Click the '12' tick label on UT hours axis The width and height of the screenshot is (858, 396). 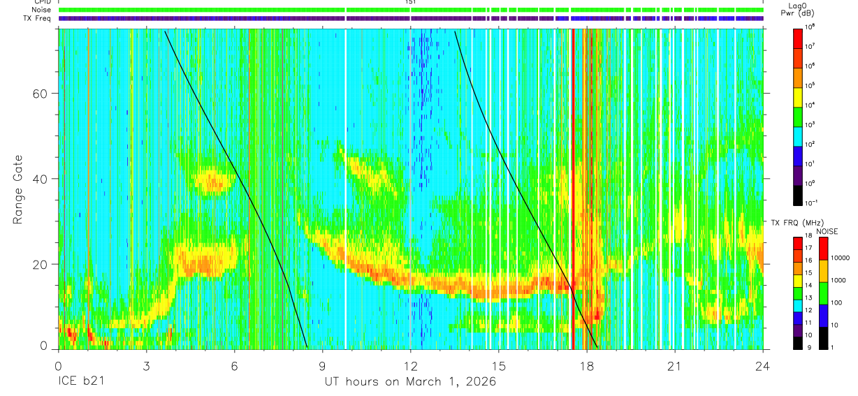coord(411,366)
